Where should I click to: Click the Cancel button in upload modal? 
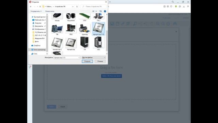tap(63, 107)
